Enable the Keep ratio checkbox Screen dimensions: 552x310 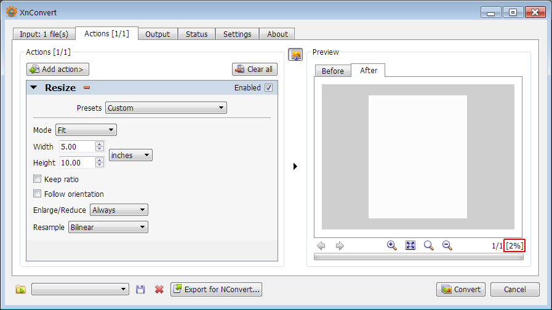tap(37, 179)
